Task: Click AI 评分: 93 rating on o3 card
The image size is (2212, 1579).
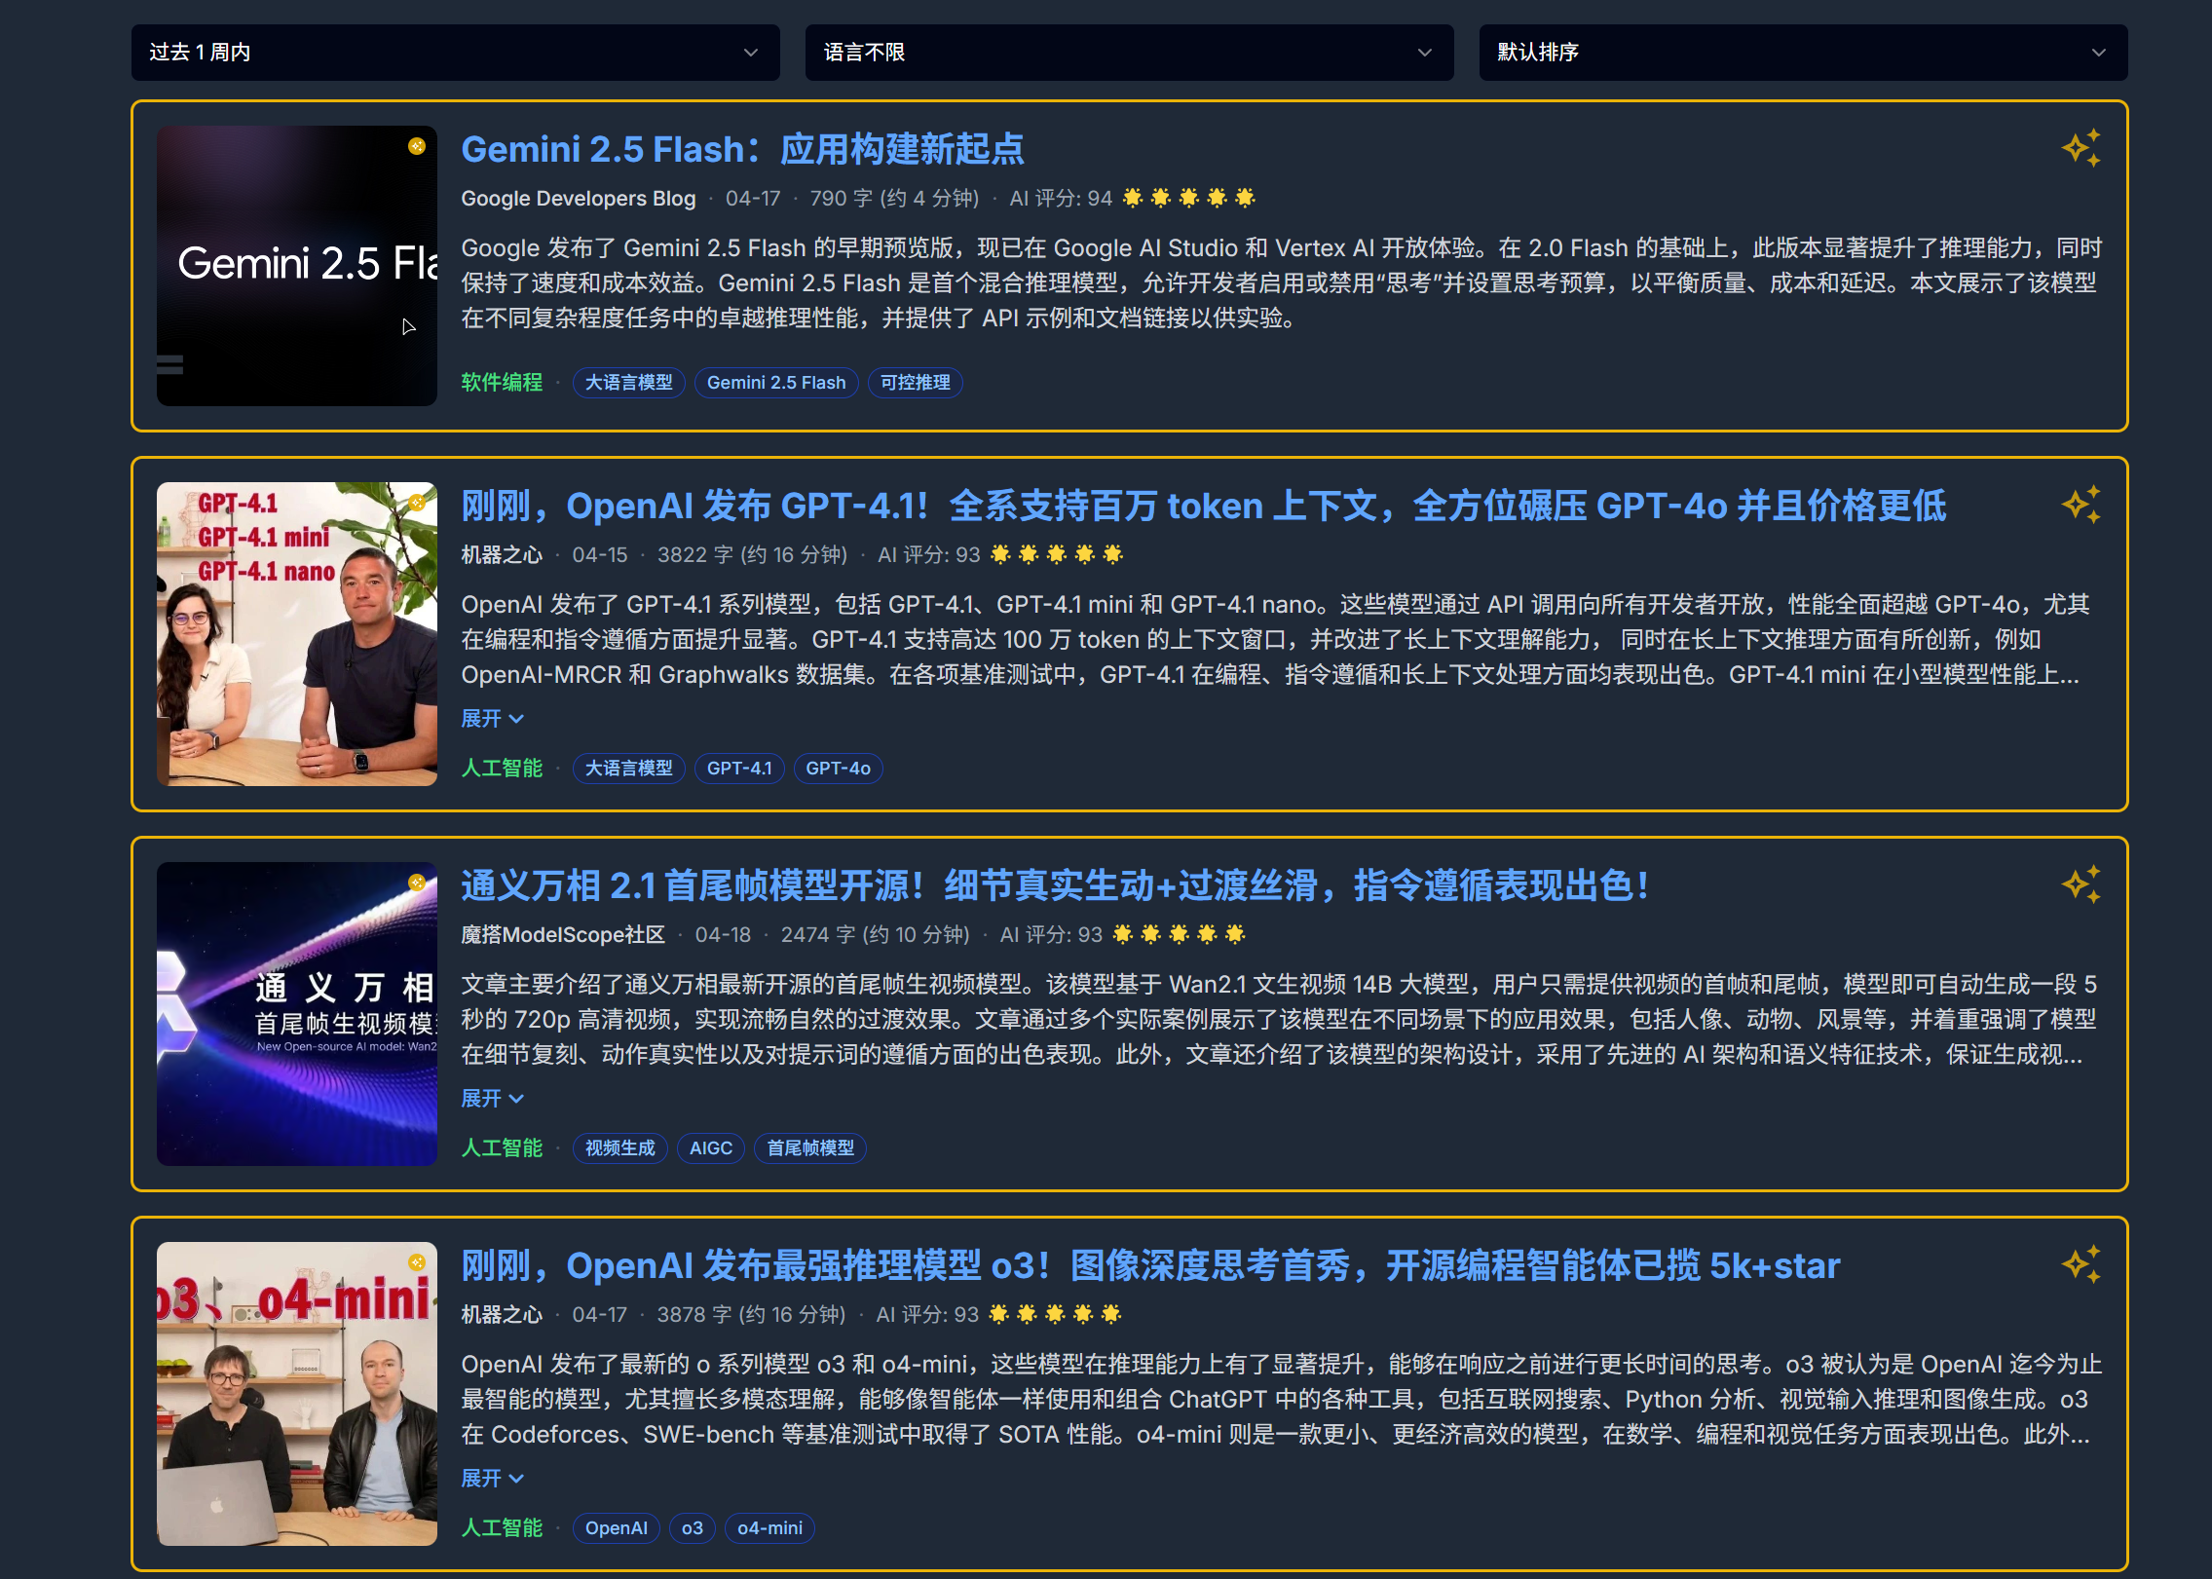Action: click(999, 1315)
